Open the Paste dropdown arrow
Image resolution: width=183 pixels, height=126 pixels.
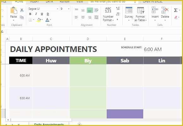tap(14, 20)
